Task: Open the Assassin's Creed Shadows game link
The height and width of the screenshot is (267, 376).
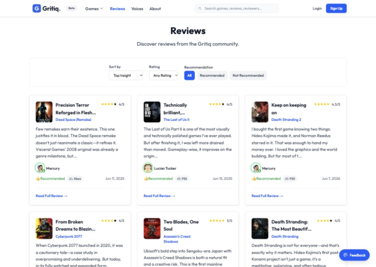Action: click(x=177, y=239)
